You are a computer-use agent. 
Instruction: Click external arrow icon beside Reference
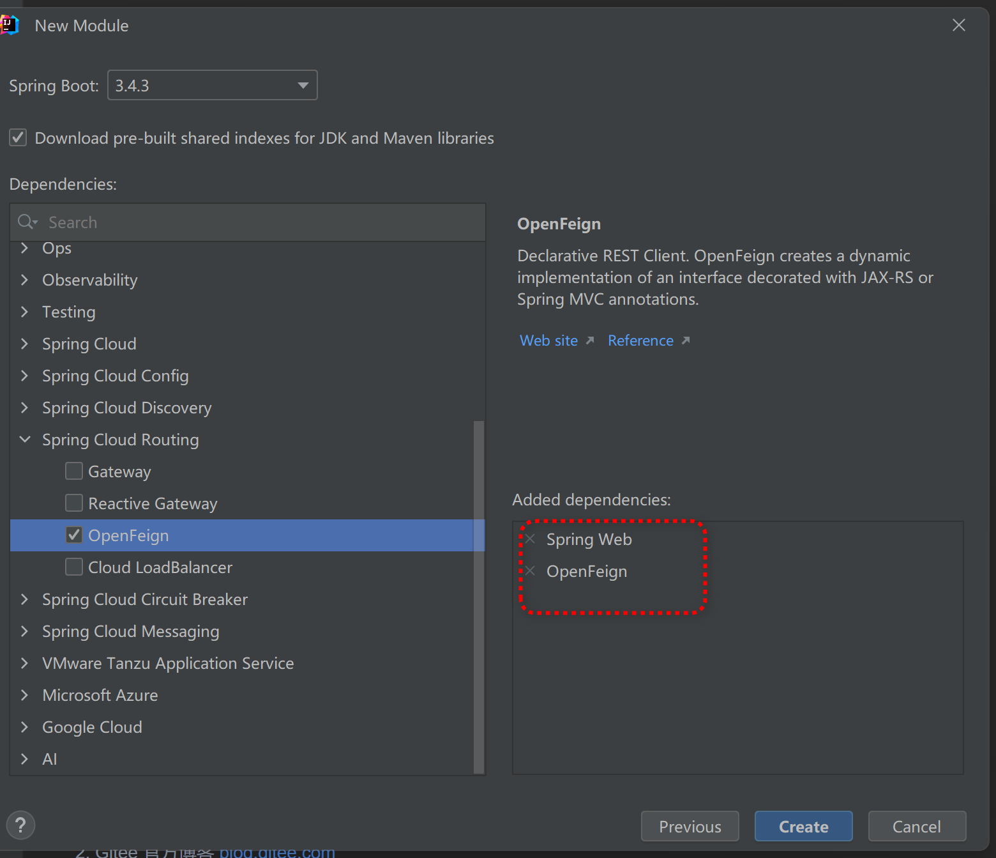[x=686, y=341]
